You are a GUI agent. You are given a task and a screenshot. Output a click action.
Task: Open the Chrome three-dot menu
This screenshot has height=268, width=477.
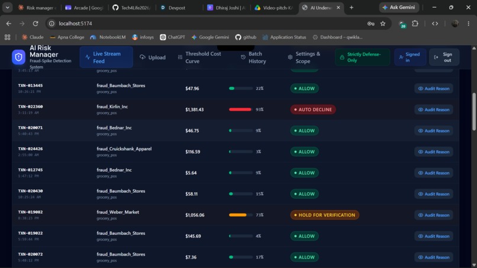point(469,24)
